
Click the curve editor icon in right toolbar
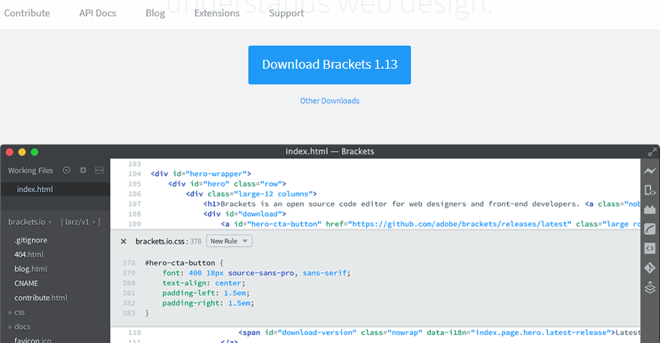coord(650,229)
